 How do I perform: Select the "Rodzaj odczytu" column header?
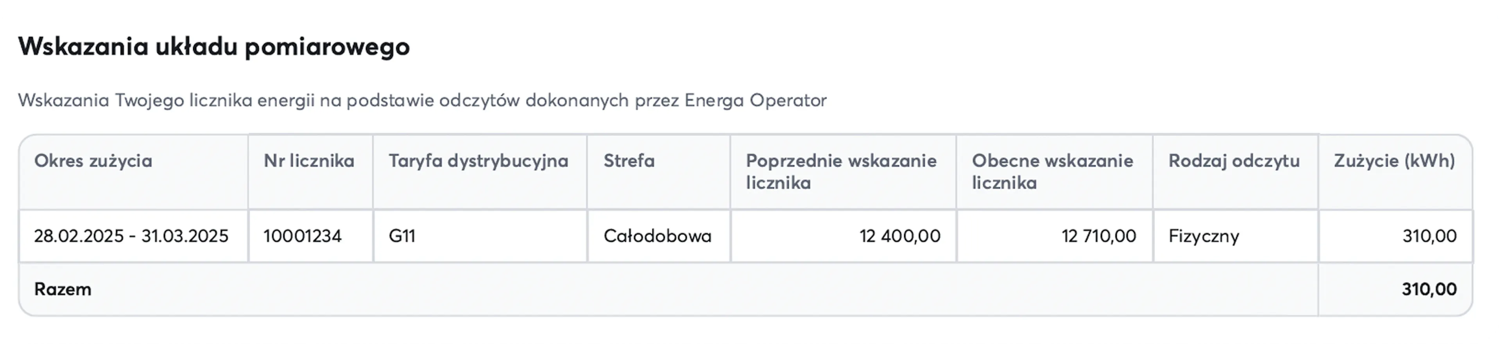(1234, 160)
